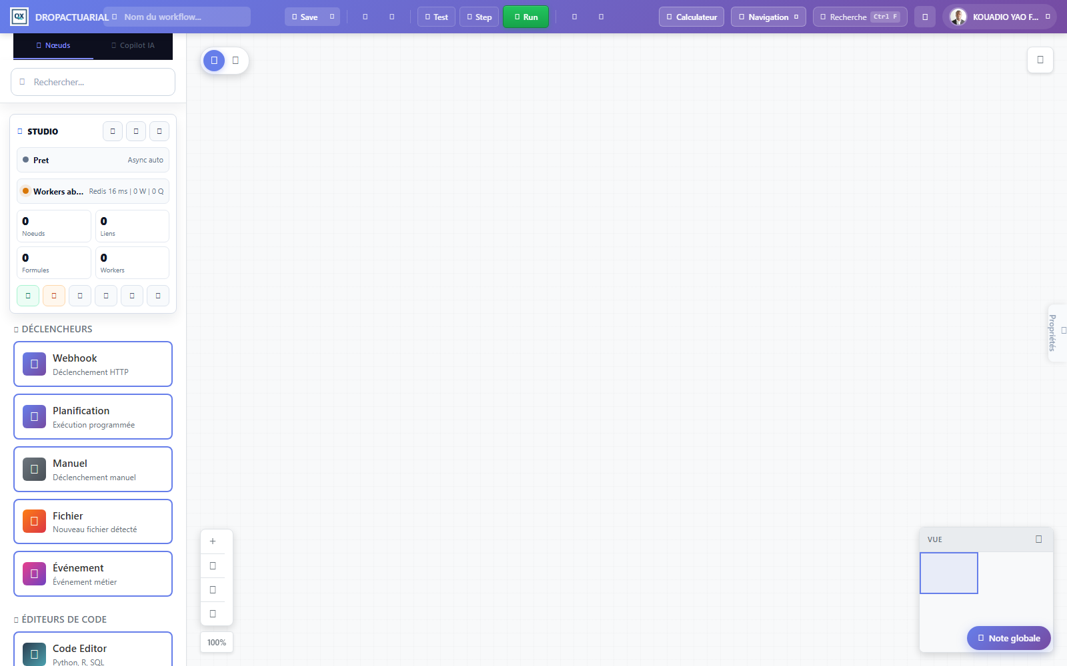Click the Workers counter card

132,262
